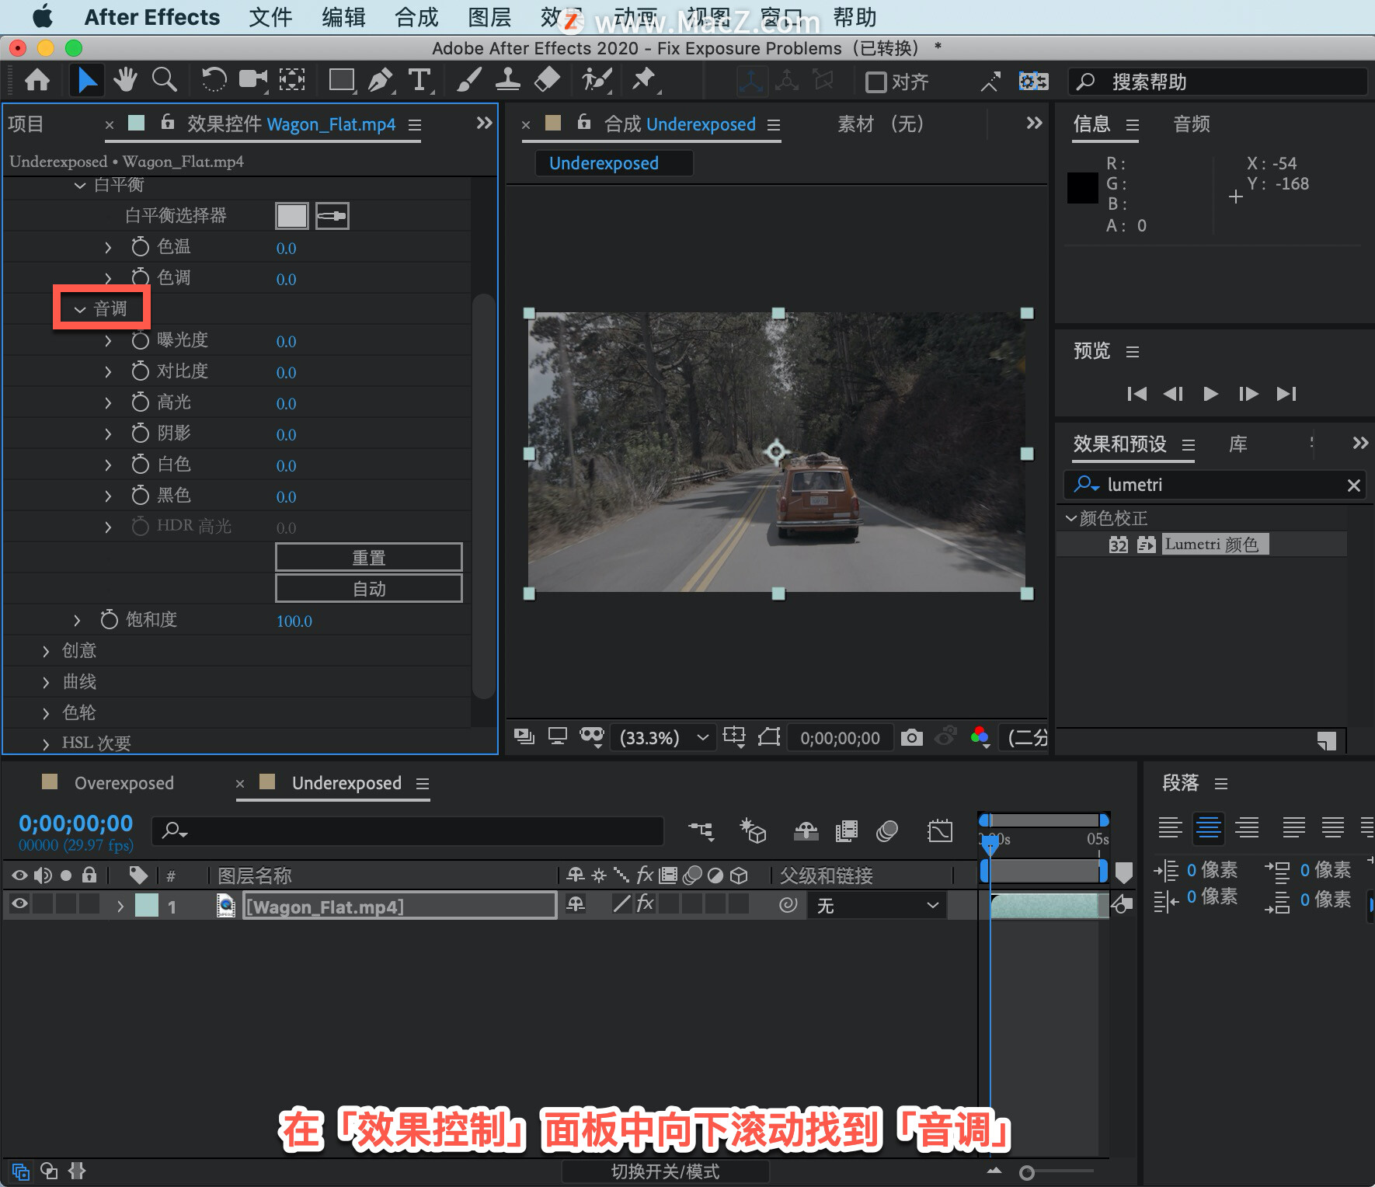Click the timeline layer search field
Screen dimensions: 1375x1187
tap(408, 830)
